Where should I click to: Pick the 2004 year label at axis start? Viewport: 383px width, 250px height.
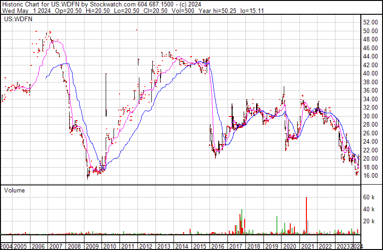click(x=7, y=246)
